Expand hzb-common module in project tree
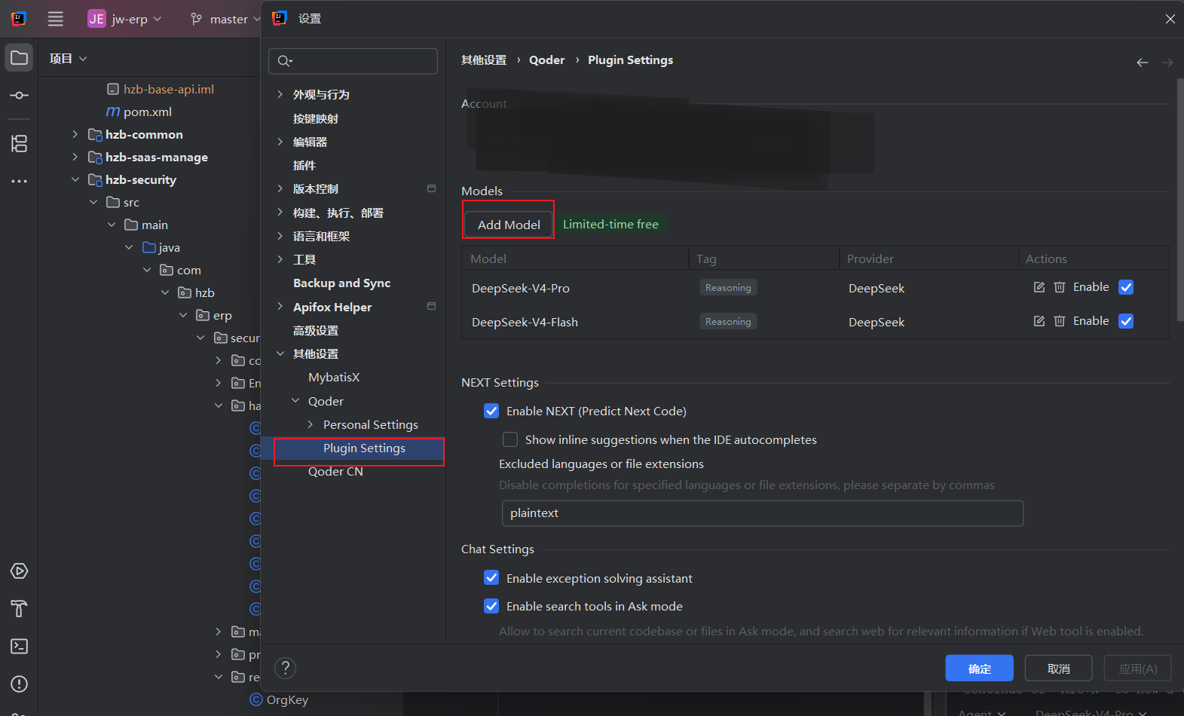1184x716 pixels. pos(75,134)
